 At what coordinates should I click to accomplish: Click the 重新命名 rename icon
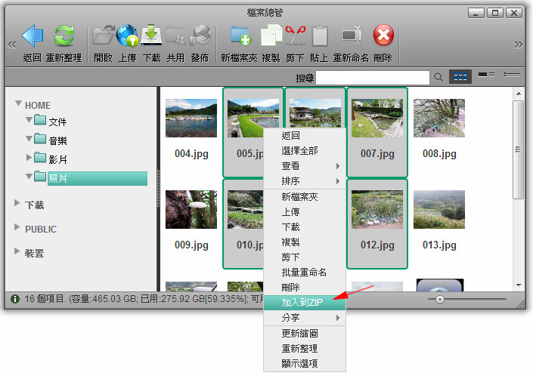[351, 36]
